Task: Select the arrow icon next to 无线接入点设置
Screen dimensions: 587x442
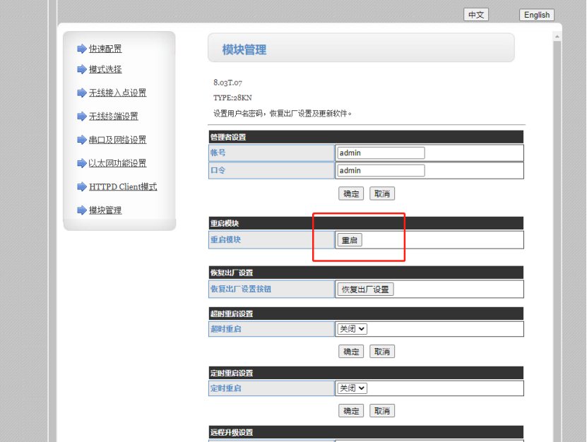Action: (81, 92)
